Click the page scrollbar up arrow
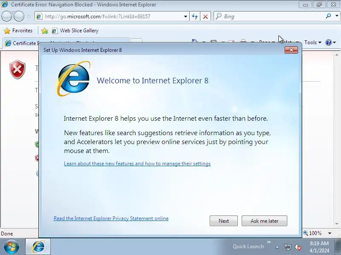341x255 pixels. 337,55
